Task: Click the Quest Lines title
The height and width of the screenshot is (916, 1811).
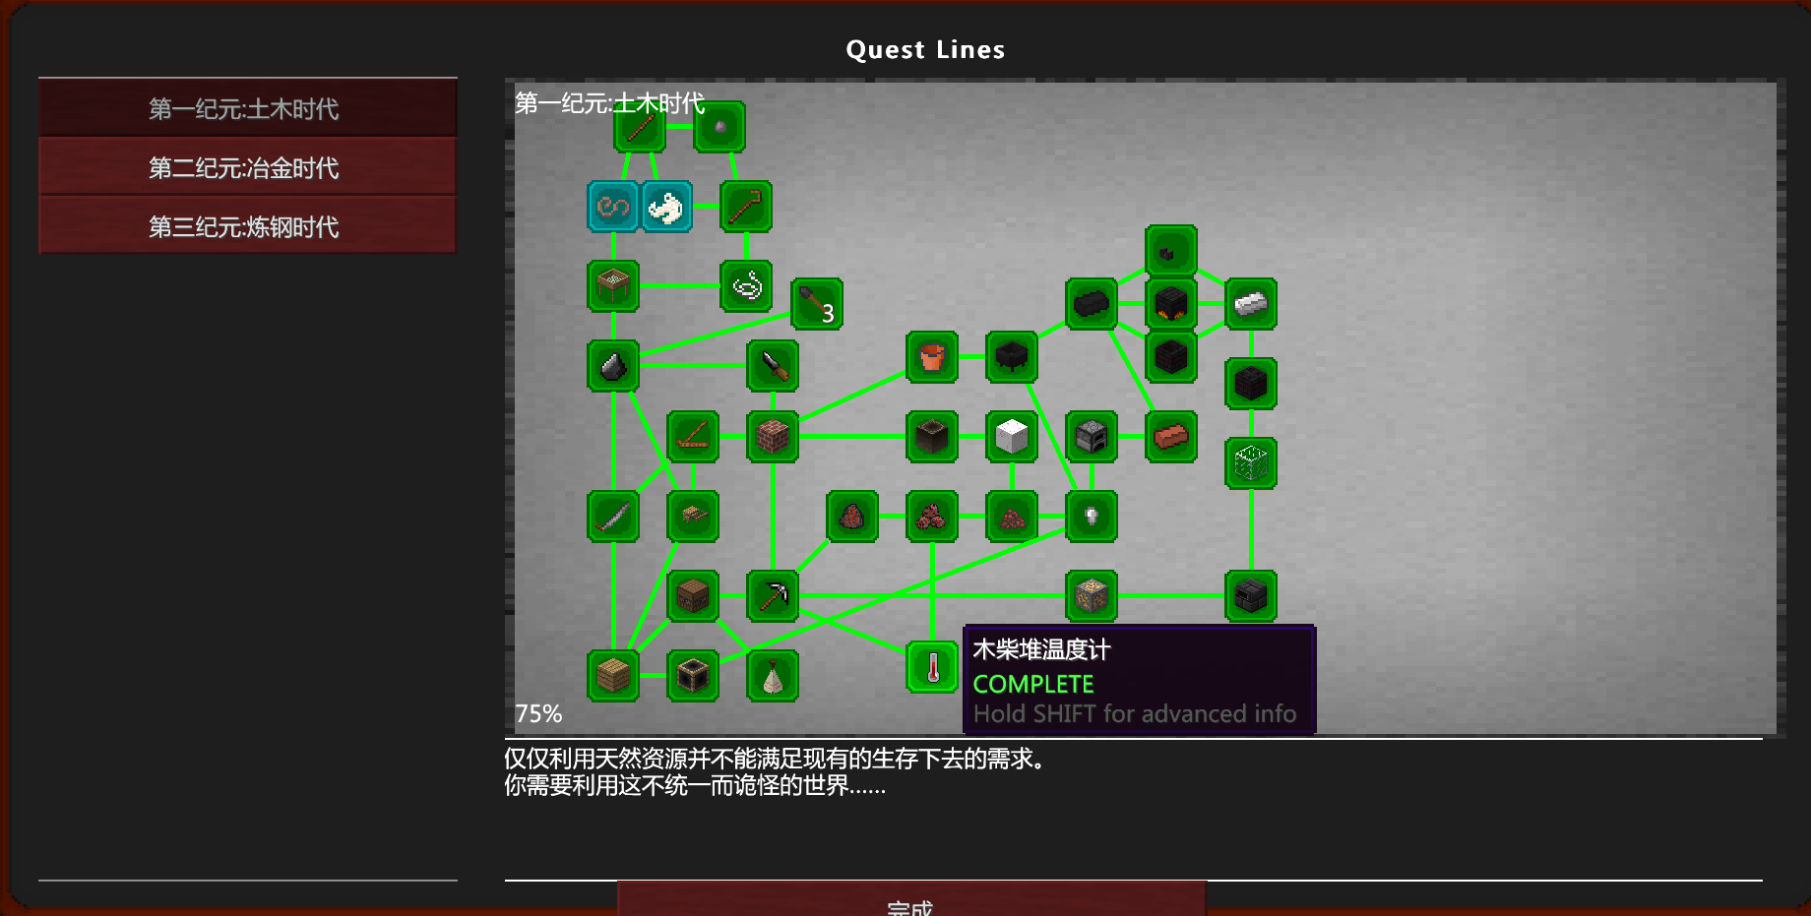Action: point(925,50)
